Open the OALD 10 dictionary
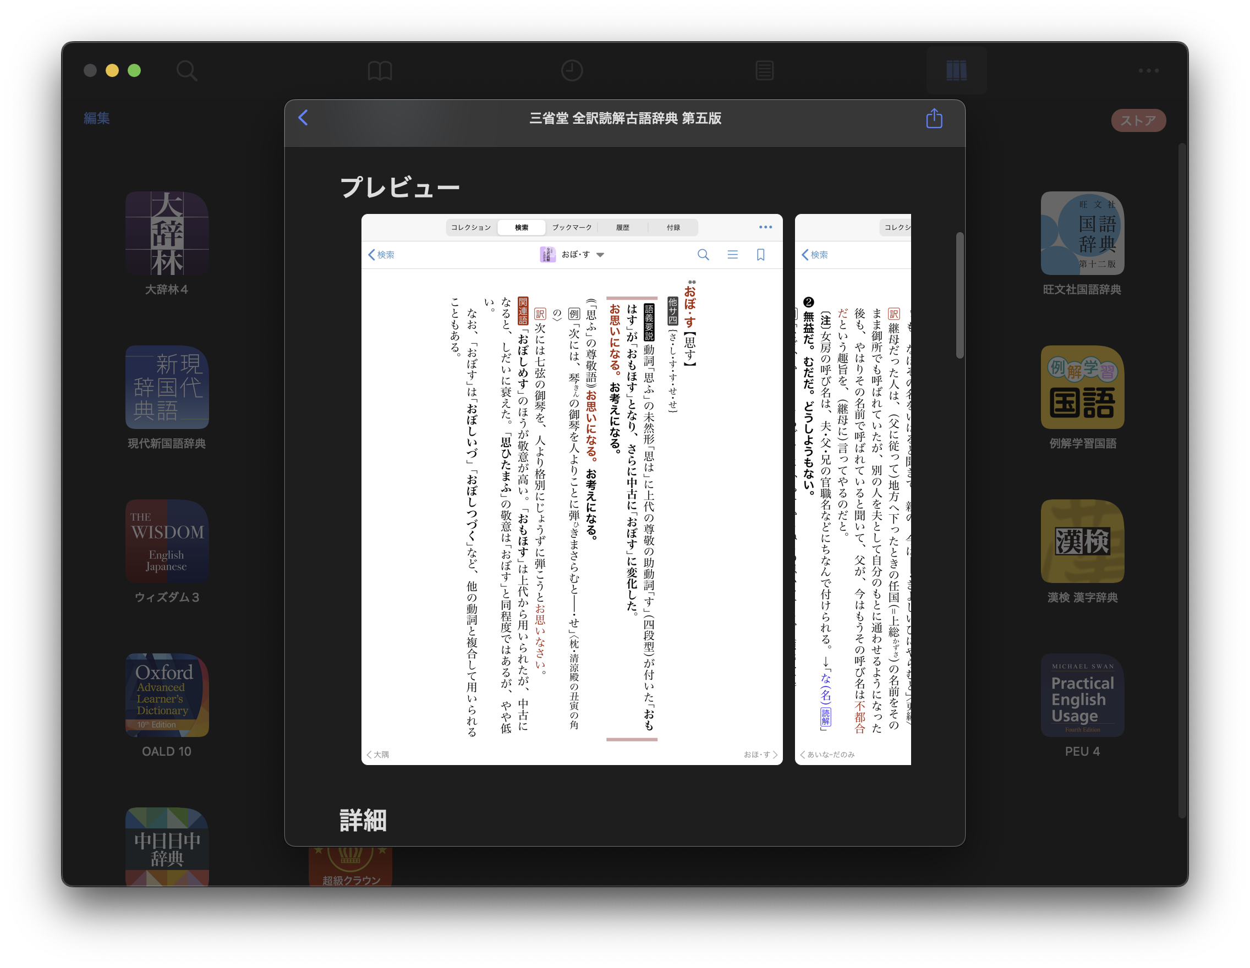Viewport: 1250px width, 968px height. (x=167, y=695)
